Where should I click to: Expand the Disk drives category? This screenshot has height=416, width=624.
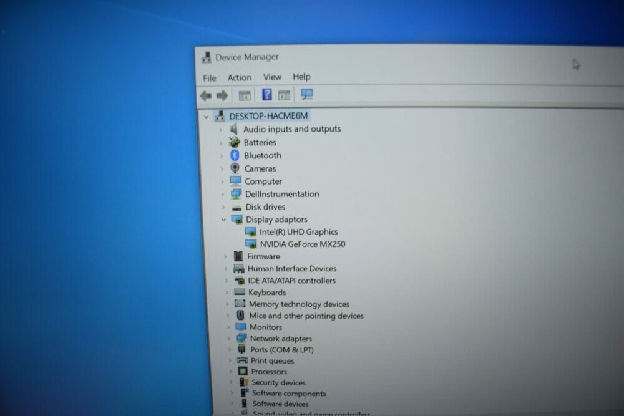click(223, 207)
